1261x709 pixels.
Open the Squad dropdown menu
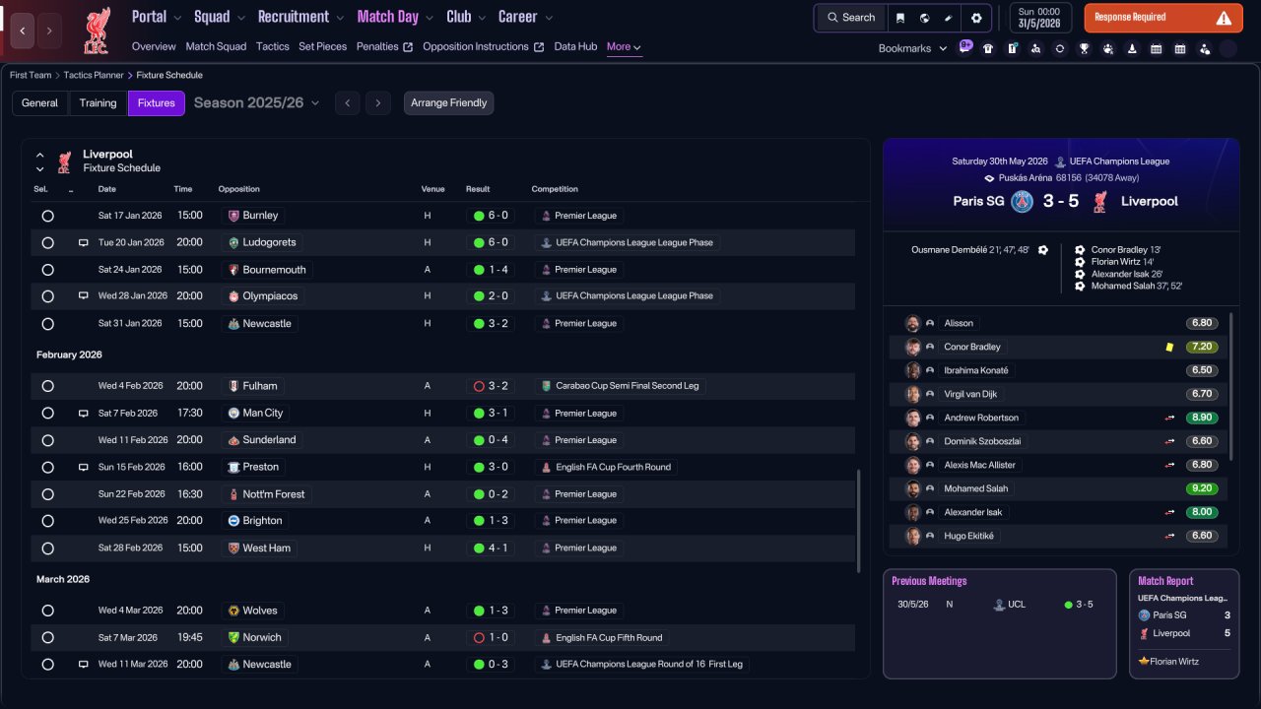click(x=219, y=17)
